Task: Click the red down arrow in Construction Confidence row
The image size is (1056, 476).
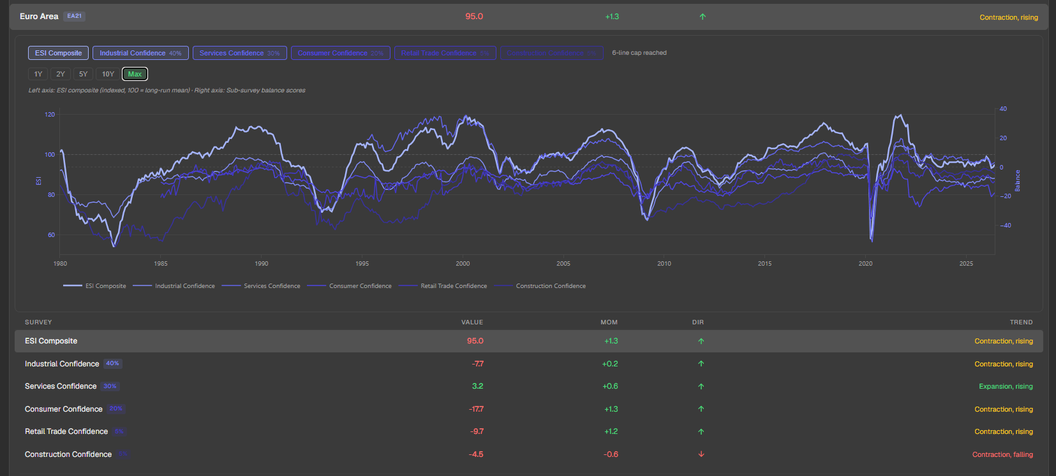Action: (701, 454)
